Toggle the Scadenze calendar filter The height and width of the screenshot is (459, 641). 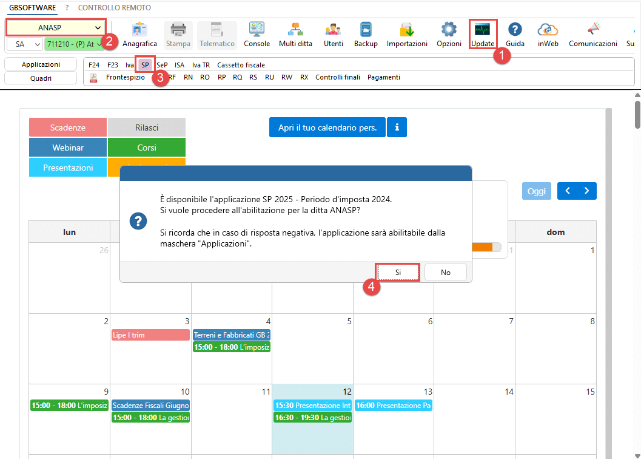click(x=68, y=127)
